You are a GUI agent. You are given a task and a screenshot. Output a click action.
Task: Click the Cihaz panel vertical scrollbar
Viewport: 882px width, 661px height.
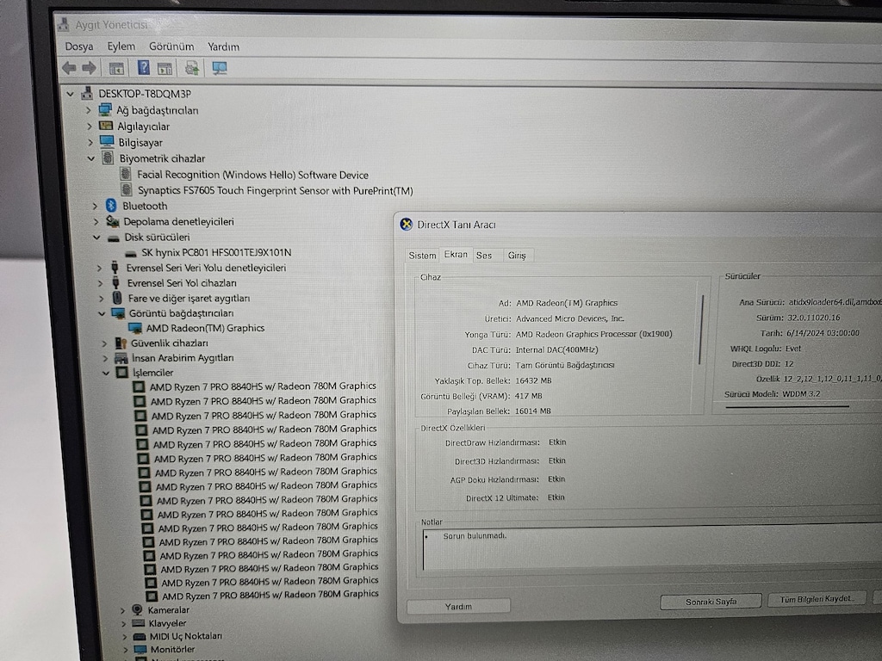701,330
